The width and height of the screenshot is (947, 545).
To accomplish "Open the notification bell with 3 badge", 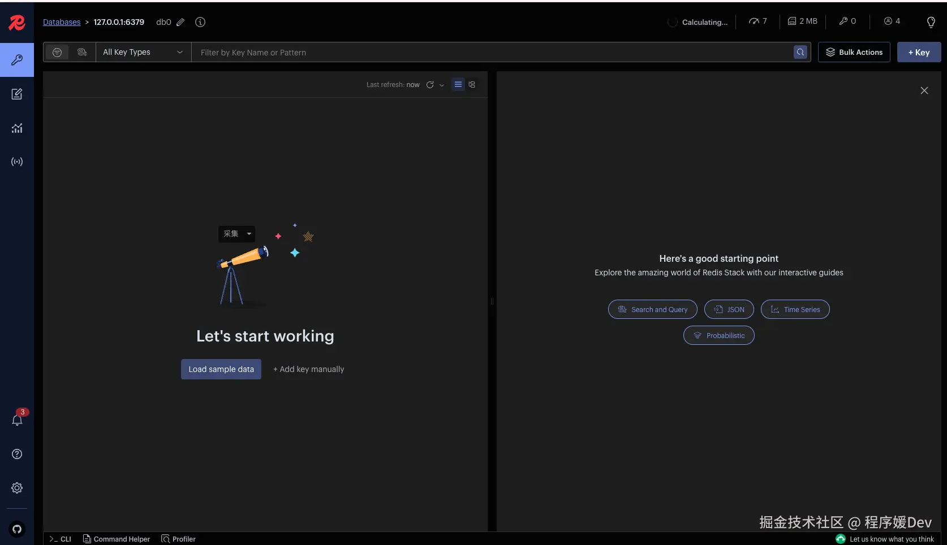I will pos(18,419).
